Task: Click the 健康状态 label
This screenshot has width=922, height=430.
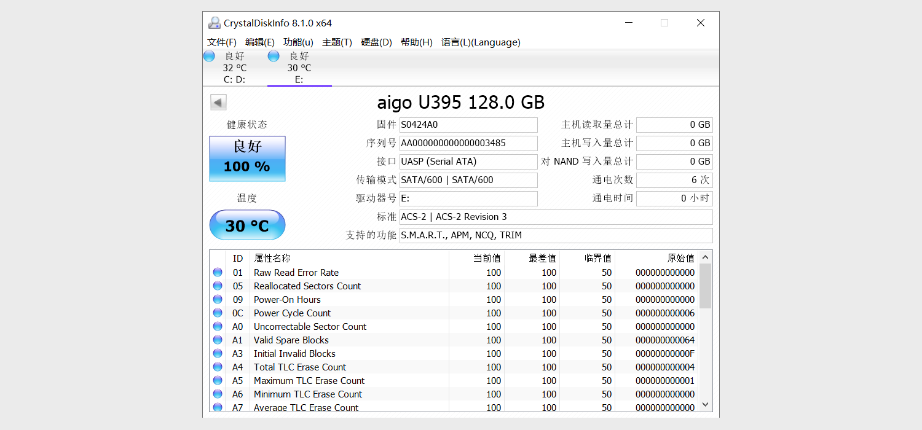Action: click(247, 125)
